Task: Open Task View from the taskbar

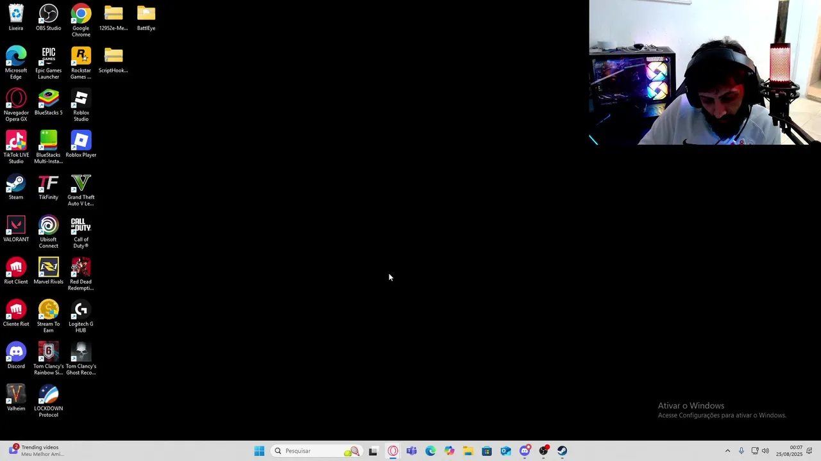Action: 373,451
